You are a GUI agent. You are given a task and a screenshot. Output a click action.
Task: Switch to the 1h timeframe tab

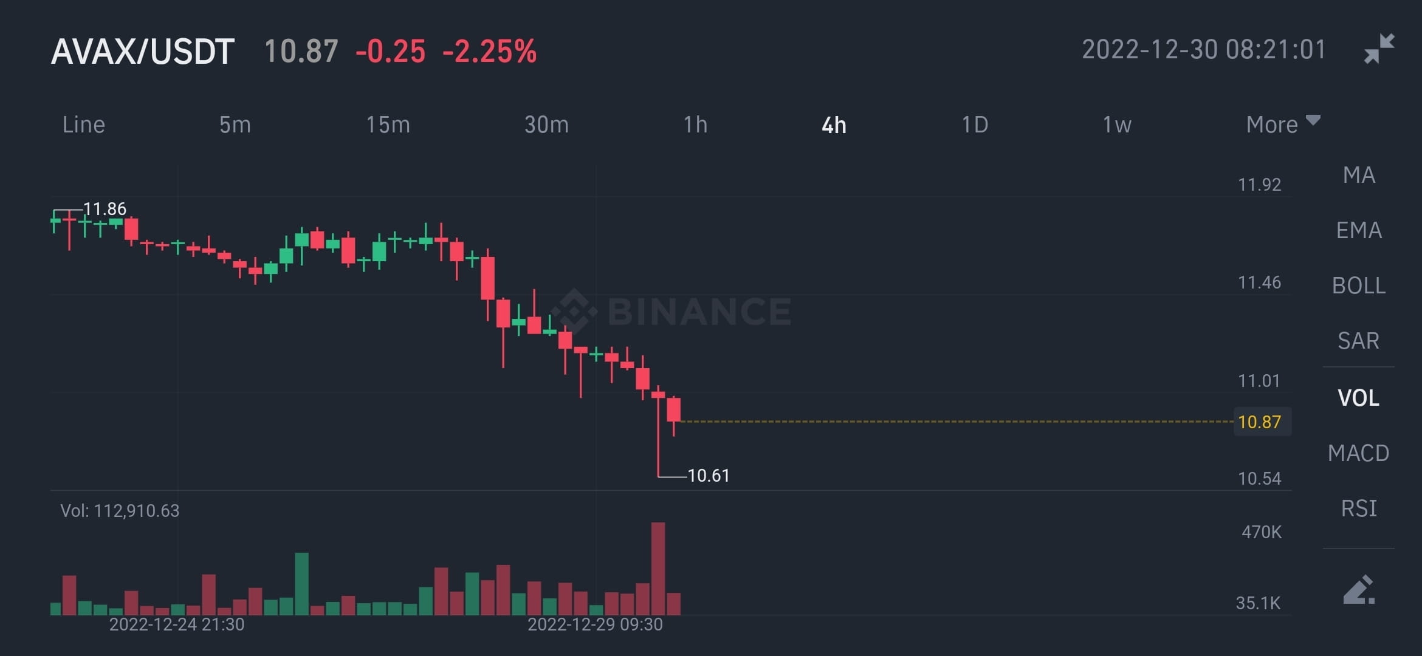(696, 125)
